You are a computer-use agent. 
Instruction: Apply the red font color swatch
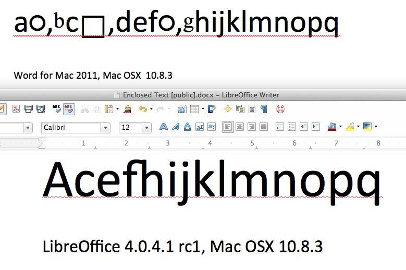[331, 127]
